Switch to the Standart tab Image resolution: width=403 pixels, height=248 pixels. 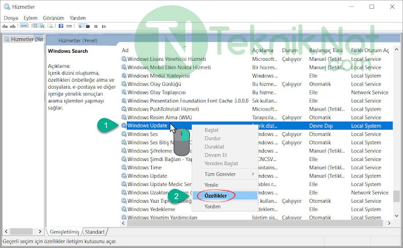(94, 232)
